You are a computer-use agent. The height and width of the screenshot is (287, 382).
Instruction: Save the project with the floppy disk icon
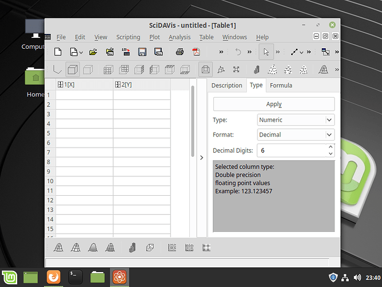click(142, 52)
